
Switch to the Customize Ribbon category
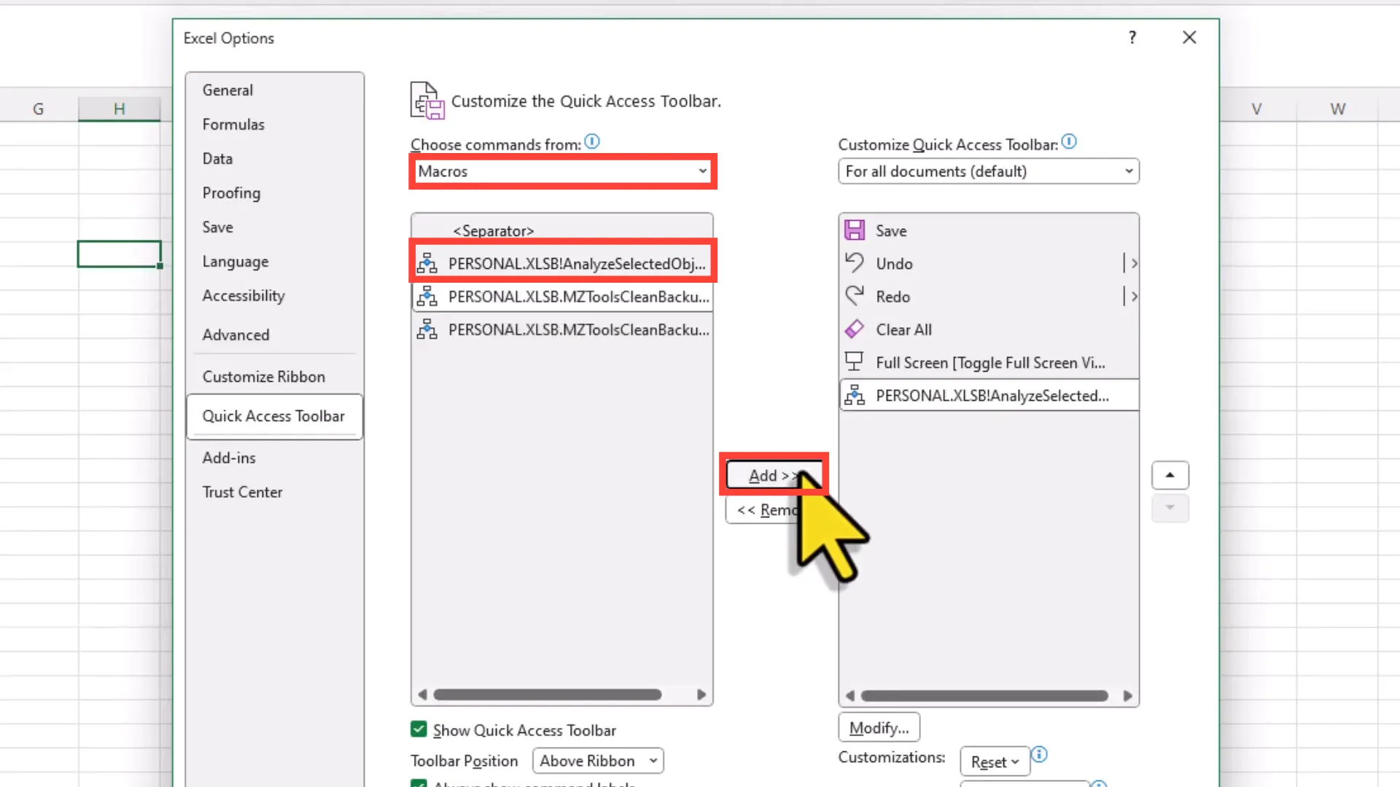point(263,376)
